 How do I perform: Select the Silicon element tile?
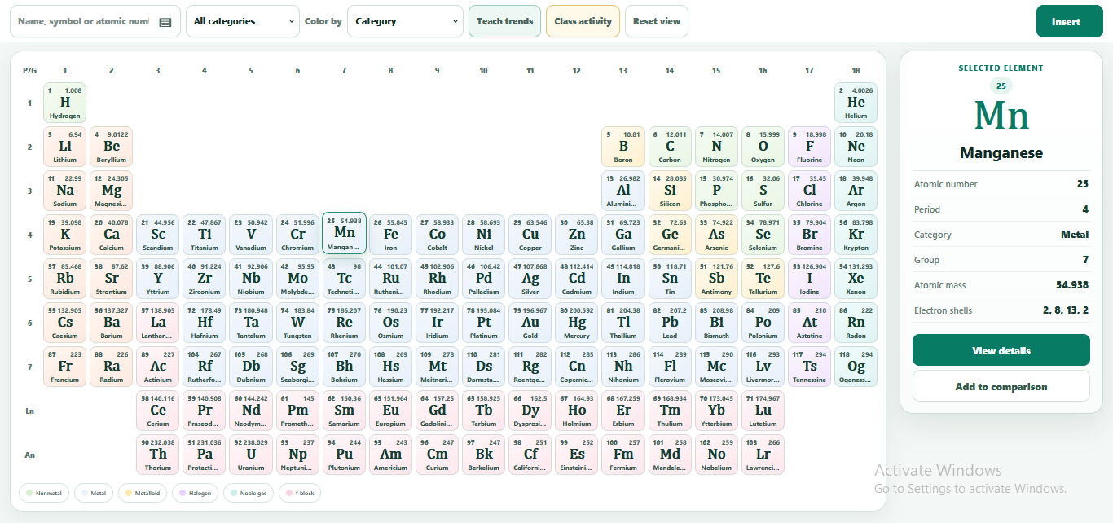click(x=670, y=191)
